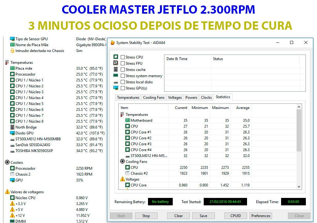Viewport: 317px width, 223px height.
Task: Click the Save button
Action: (x=203, y=216)
